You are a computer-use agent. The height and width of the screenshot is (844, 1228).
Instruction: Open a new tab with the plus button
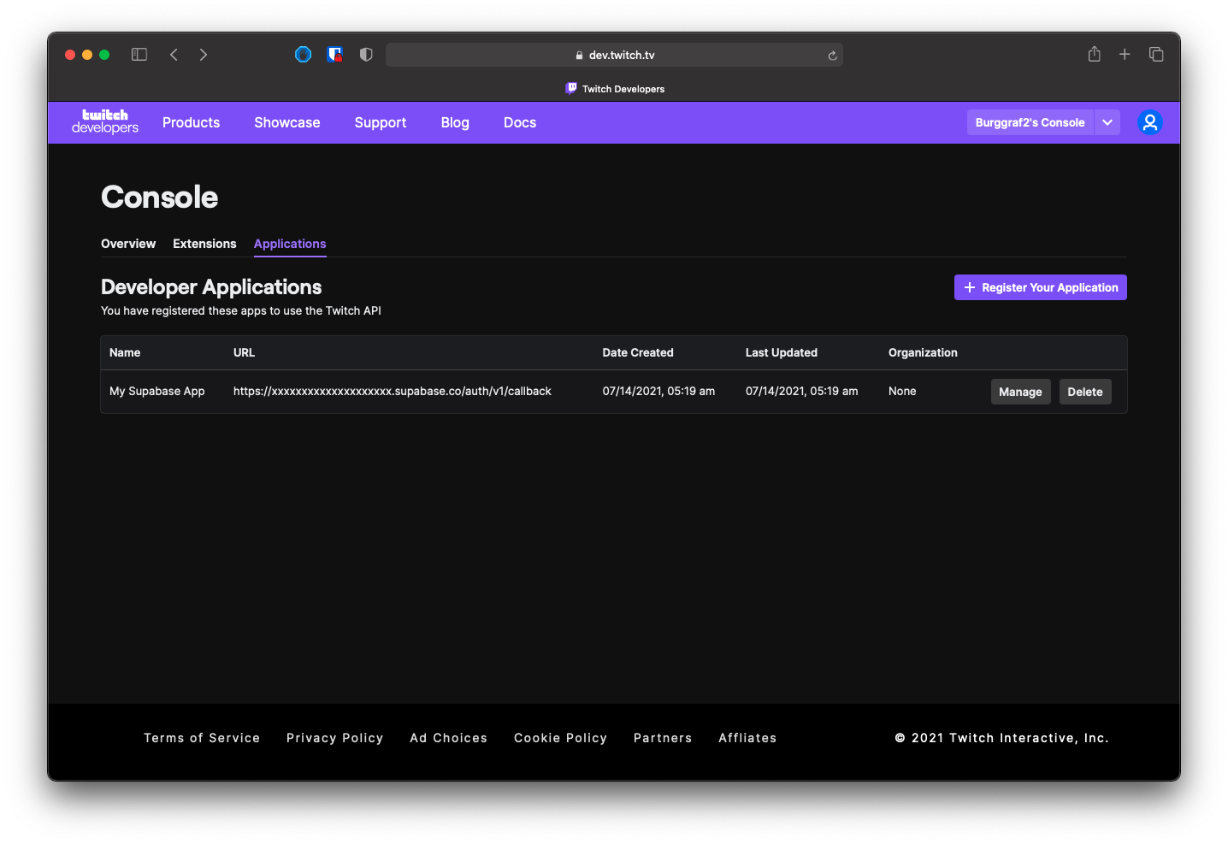1125,54
